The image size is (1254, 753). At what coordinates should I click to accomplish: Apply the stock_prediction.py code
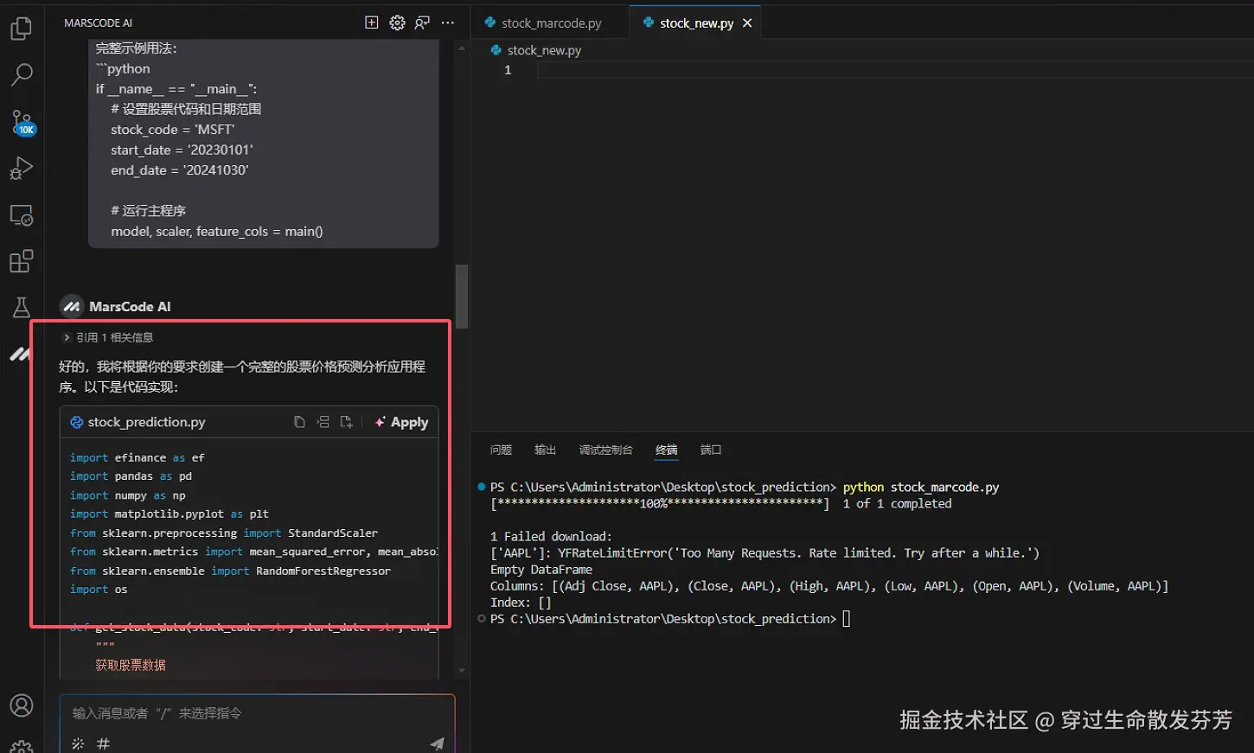point(401,422)
